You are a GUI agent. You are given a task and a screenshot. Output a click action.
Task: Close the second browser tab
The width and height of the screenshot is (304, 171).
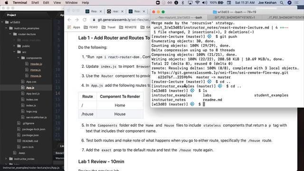(123, 11)
